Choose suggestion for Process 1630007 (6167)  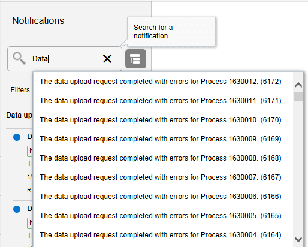click(161, 177)
